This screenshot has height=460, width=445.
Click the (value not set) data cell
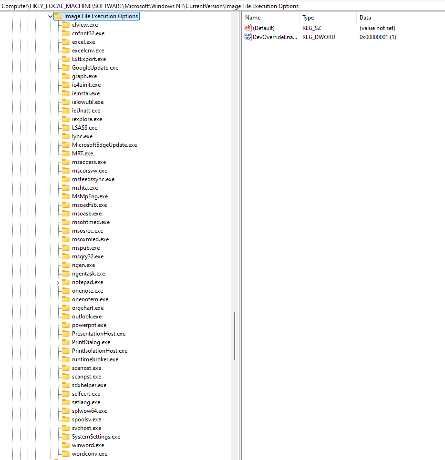(377, 28)
